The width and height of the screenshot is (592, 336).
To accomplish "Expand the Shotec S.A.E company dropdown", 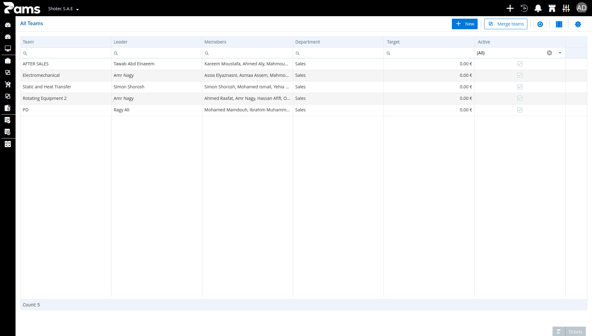I will pyautogui.click(x=63, y=9).
